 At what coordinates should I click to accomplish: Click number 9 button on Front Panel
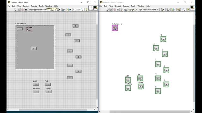click(x=70, y=78)
